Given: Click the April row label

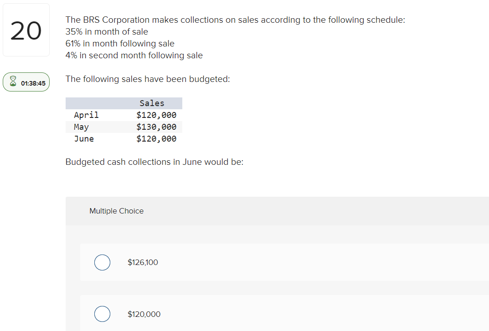Looking at the screenshot, I should 86,115.
